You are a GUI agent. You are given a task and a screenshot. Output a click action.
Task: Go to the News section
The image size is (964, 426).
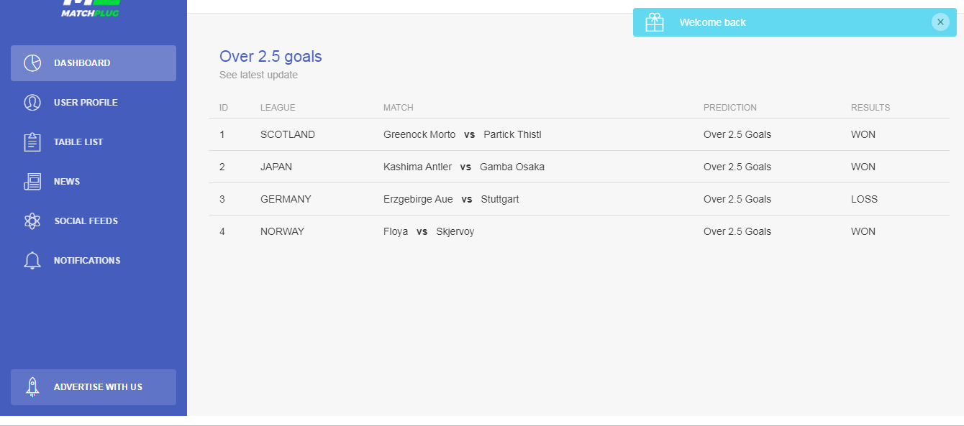coord(94,182)
